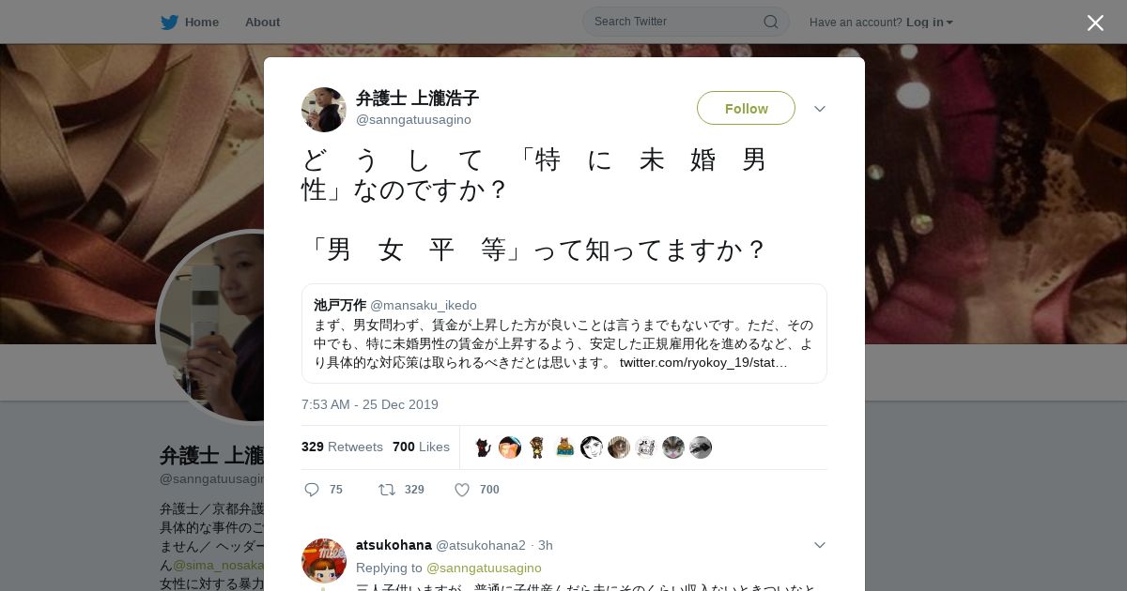1127x591 pixels.
Task: View the 329 Retweets list
Action: coord(342,447)
